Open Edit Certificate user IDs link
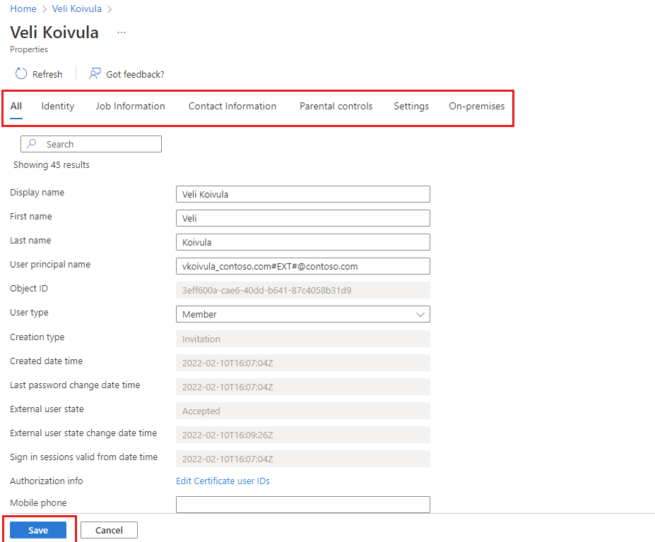Image resolution: width=655 pixels, height=542 pixels. click(223, 481)
